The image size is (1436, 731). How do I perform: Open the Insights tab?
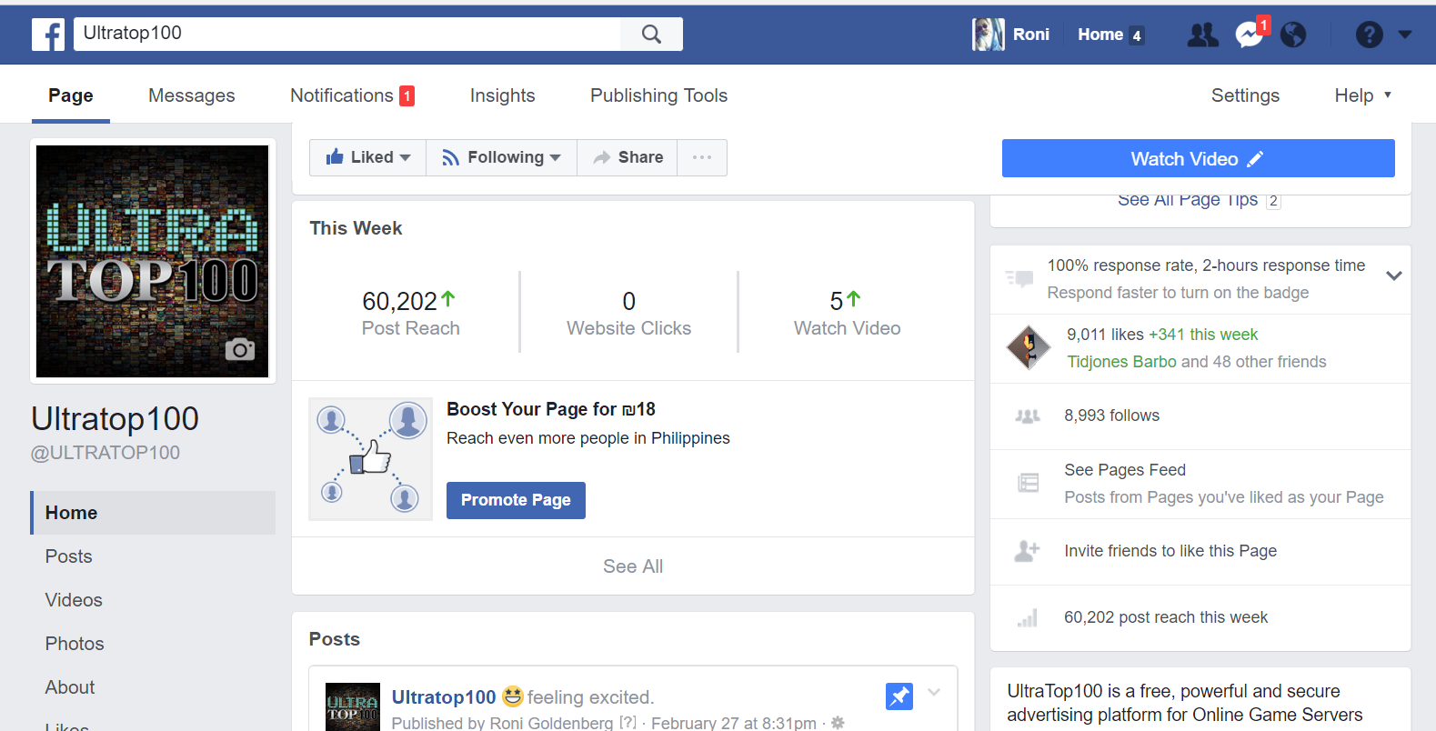pyautogui.click(x=502, y=95)
